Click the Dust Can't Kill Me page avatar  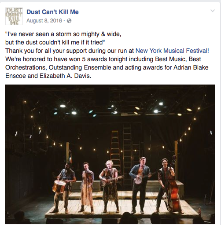click(14, 16)
